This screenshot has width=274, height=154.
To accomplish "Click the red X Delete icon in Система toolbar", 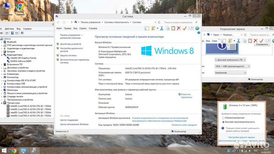I will pyautogui.click(x=179, y=28).
